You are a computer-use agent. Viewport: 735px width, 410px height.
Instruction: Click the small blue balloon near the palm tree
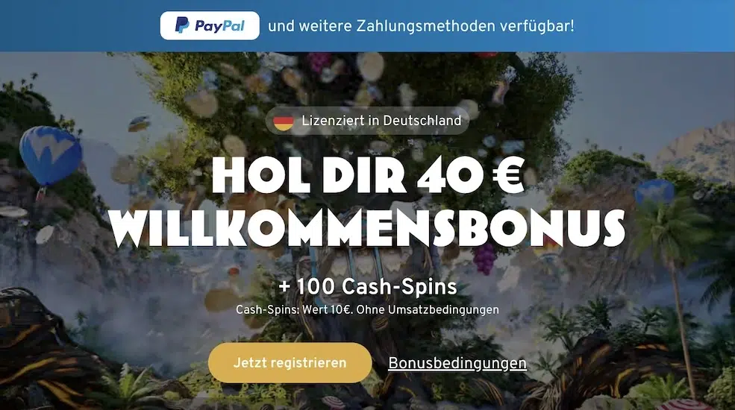pos(654,193)
